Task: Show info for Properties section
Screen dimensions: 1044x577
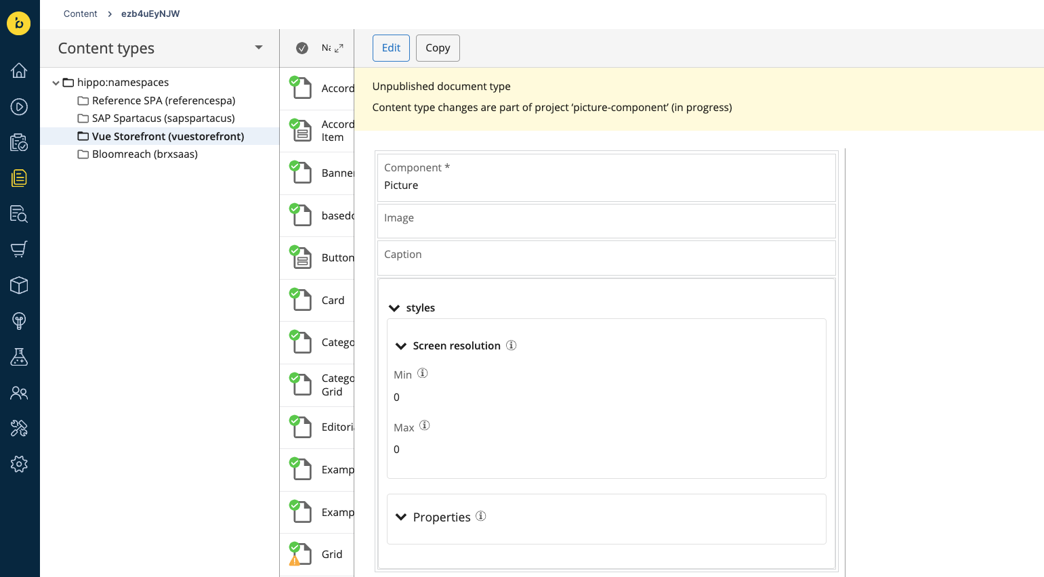Action: point(481,516)
